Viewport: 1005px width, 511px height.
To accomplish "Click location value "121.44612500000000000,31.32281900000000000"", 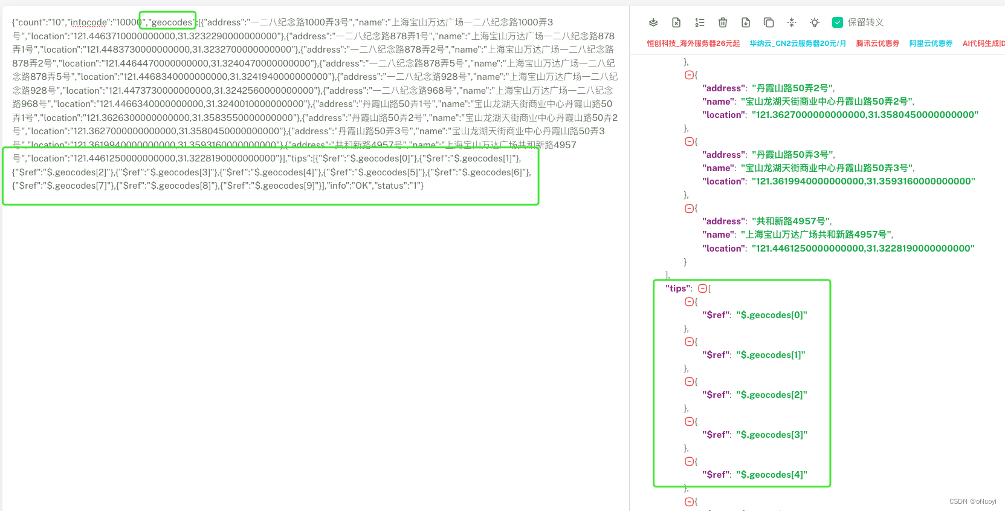I will tap(863, 249).
